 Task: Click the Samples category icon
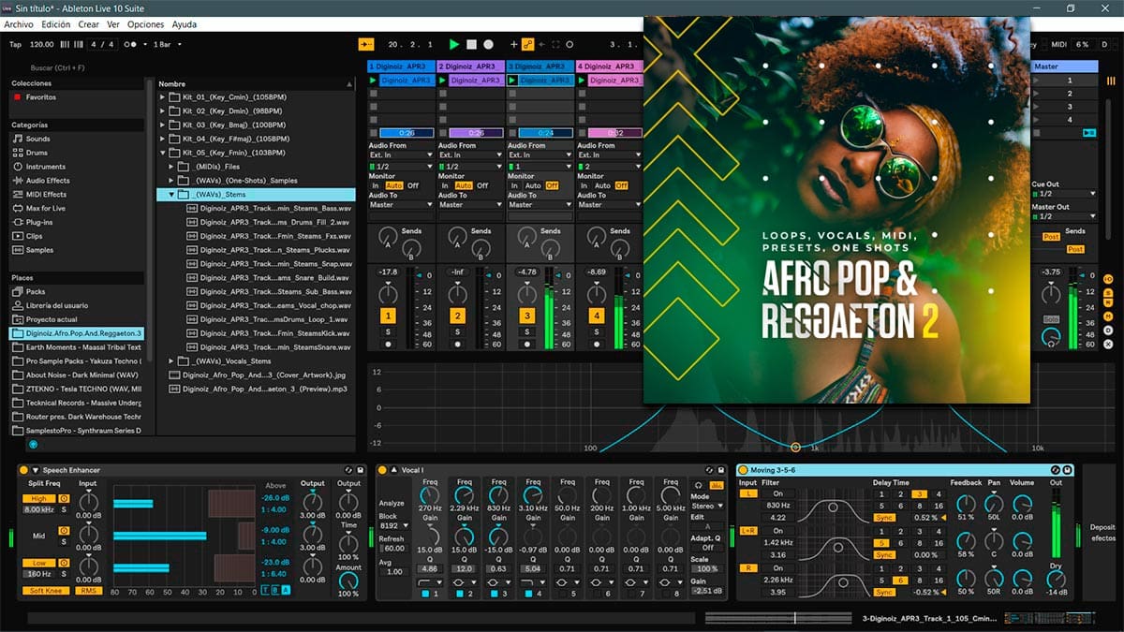tap(18, 250)
